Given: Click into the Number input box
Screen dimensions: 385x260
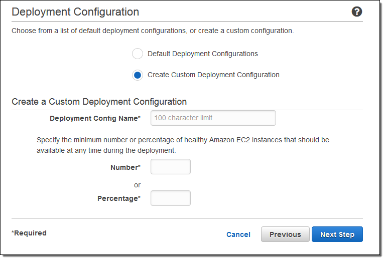Looking at the screenshot, I should [x=171, y=167].
